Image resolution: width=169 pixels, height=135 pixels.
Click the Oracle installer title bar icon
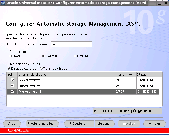coord(3,3)
